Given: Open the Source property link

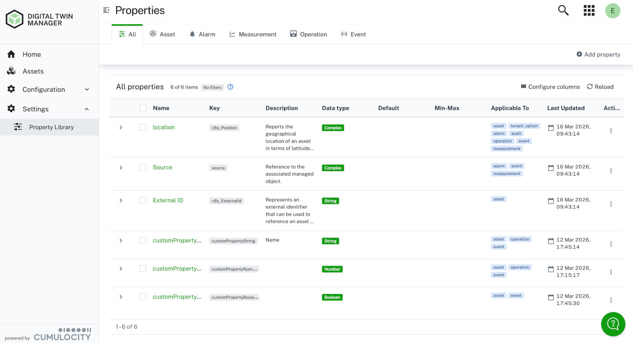Looking at the screenshot, I should click(162, 167).
